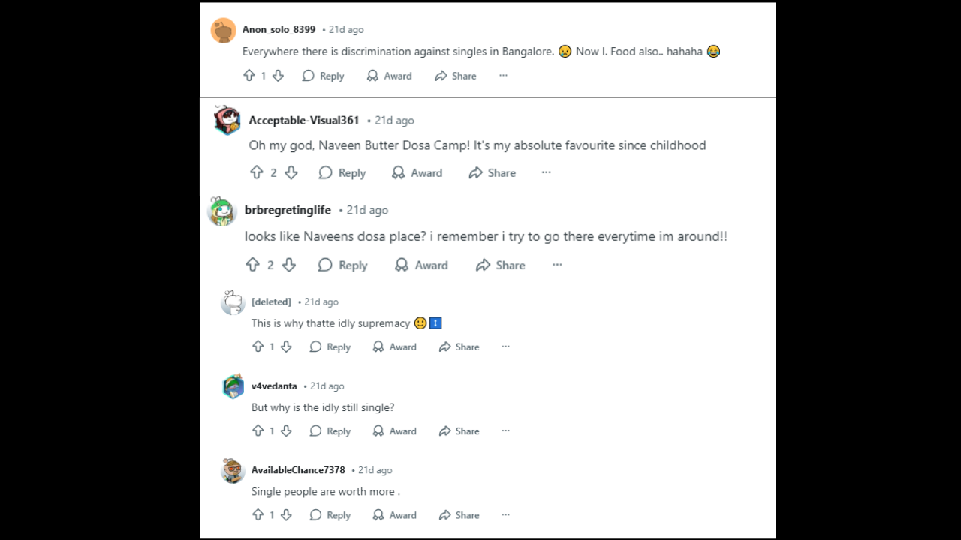This screenshot has height=540, width=961.
Task: Downvote v4vedanta's comment
Action: coord(286,430)
